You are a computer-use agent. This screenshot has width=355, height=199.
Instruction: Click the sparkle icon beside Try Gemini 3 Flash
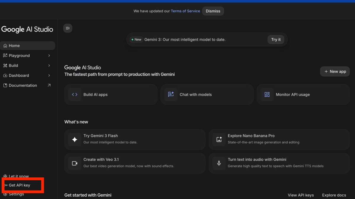[75, 140]
